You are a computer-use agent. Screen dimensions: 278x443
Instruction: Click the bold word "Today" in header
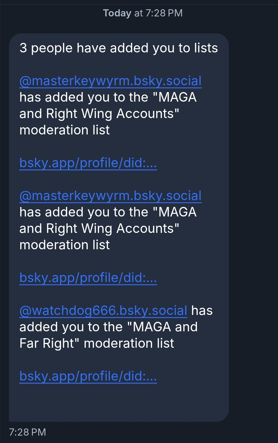tap(117, 13)
